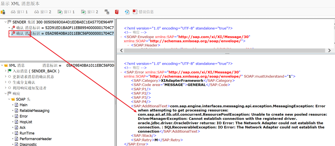Click horizontal scrollbar track in upper XML pane
This screenshot has width=335, height=146.
pyautogui.click(x=225, y=51)
